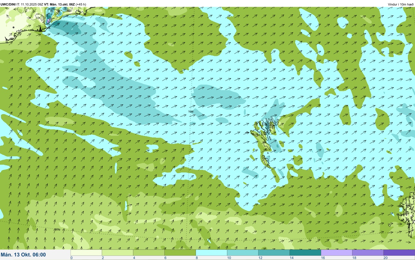Click the soft teal 10–12 legend swatch
The image size is (415, 260).
(x=243, y=253)
